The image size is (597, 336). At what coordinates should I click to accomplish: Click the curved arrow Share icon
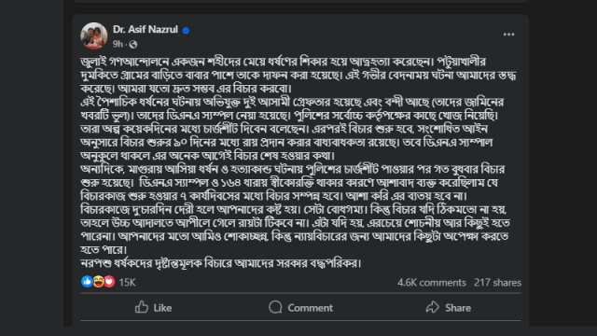(x=433, y=307)
